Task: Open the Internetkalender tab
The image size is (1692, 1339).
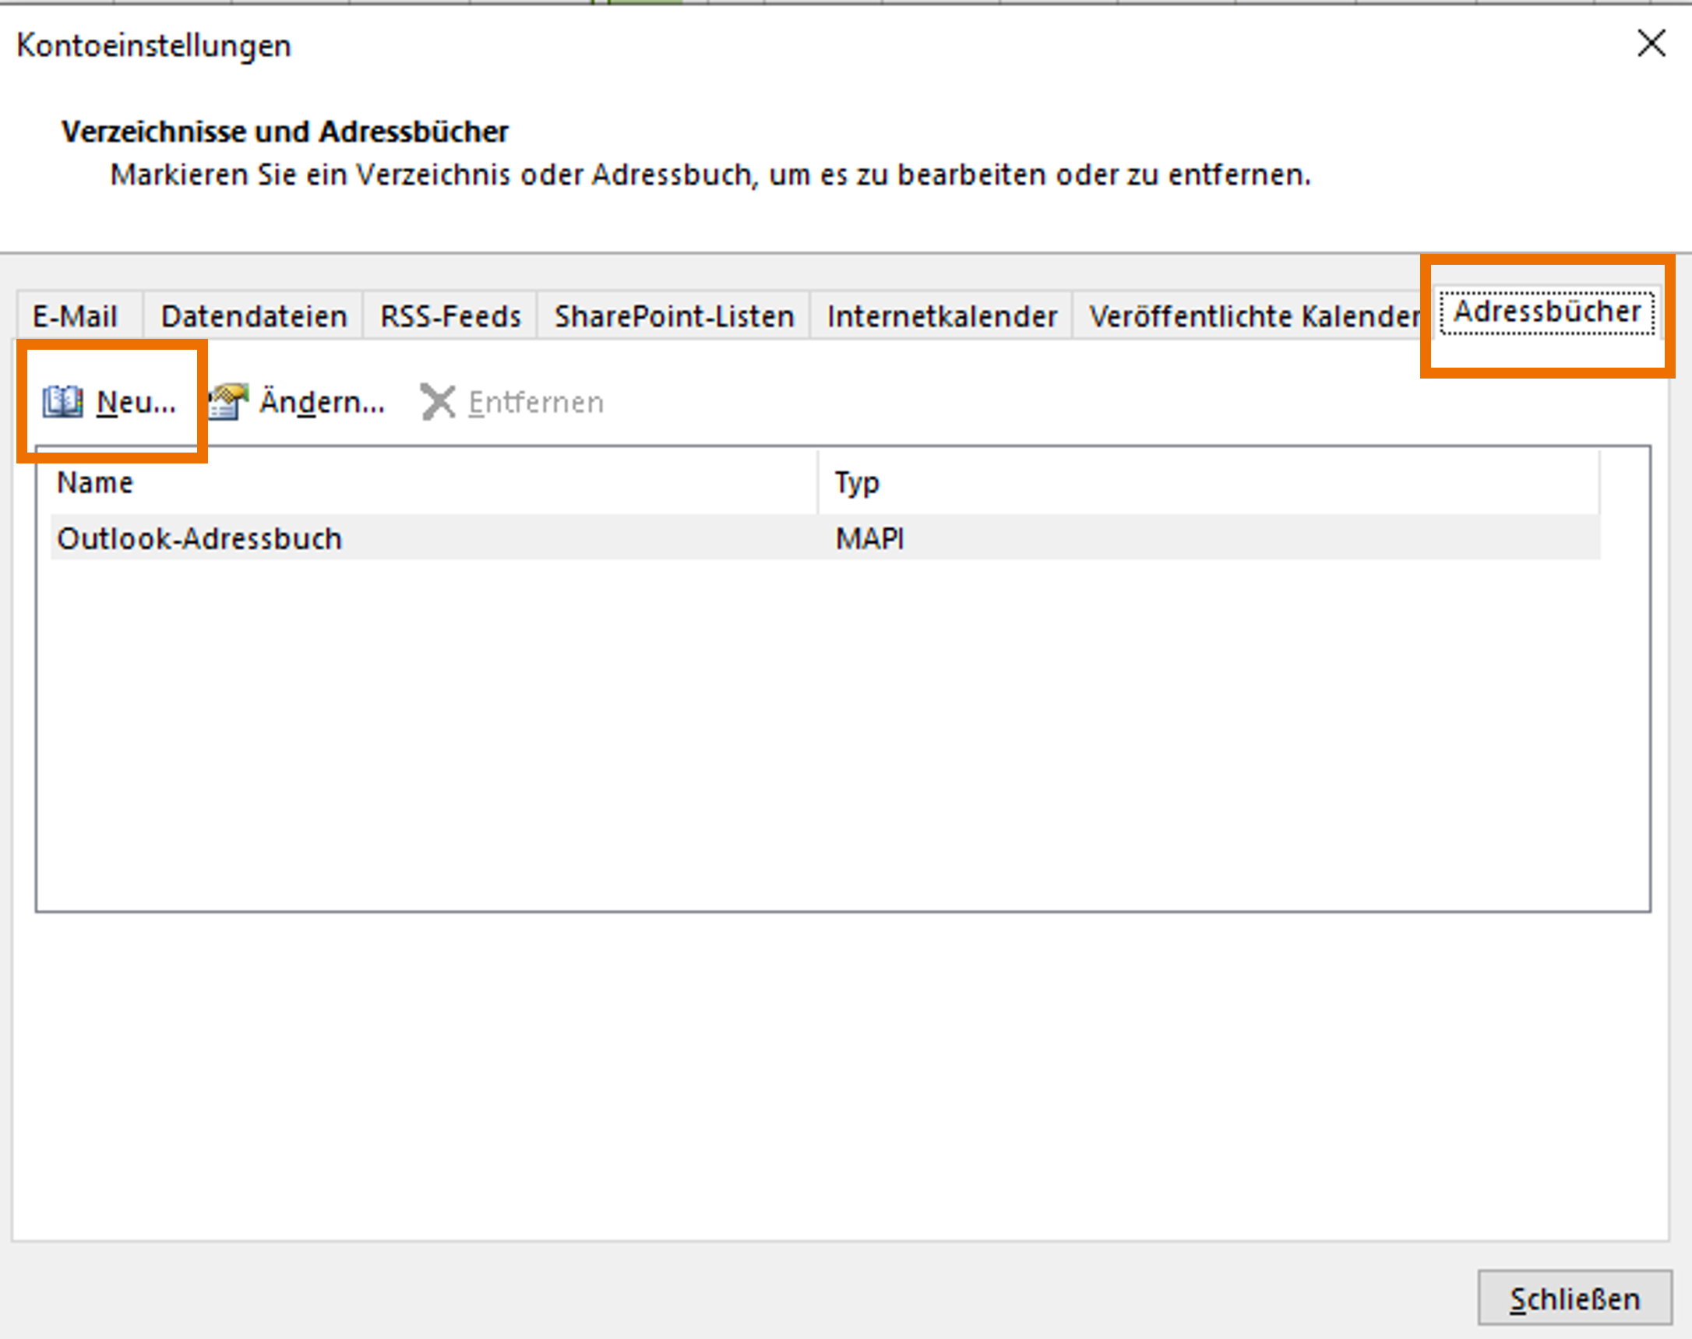Action: click(x=941, y=317)
